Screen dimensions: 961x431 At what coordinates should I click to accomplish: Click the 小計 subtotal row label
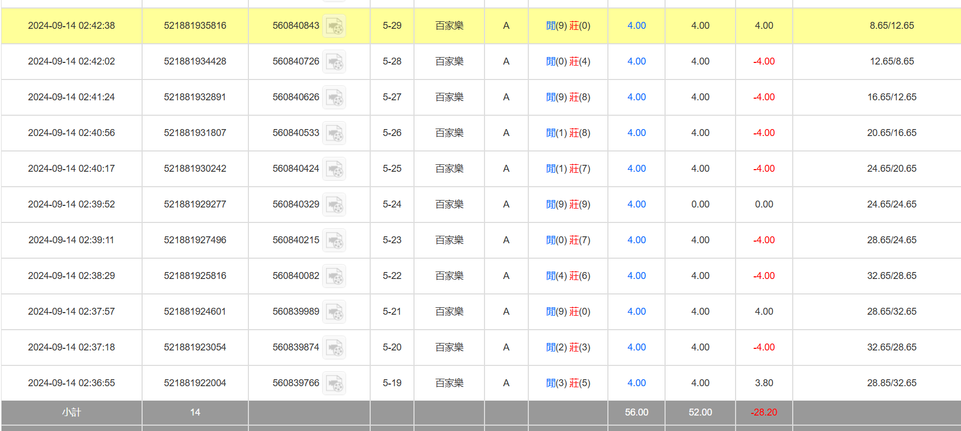(71, 412)
